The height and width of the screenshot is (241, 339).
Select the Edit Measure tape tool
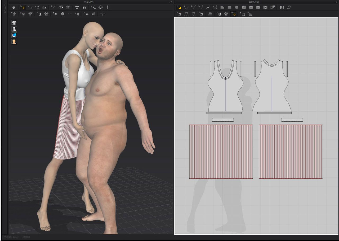point(93,7)
